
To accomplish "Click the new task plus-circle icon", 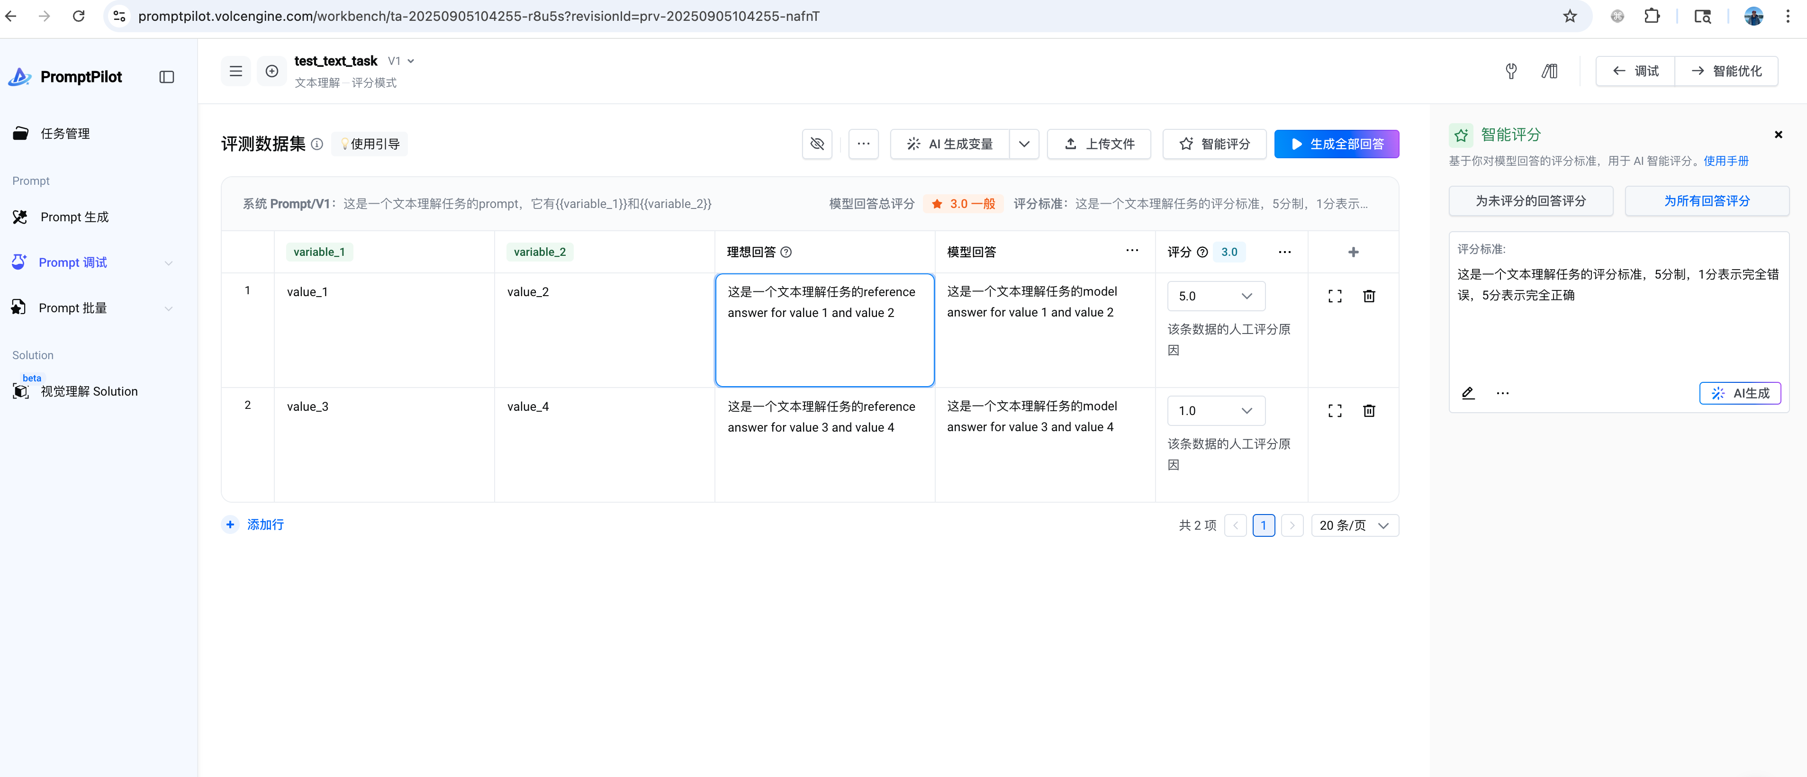I will point(271,71).
